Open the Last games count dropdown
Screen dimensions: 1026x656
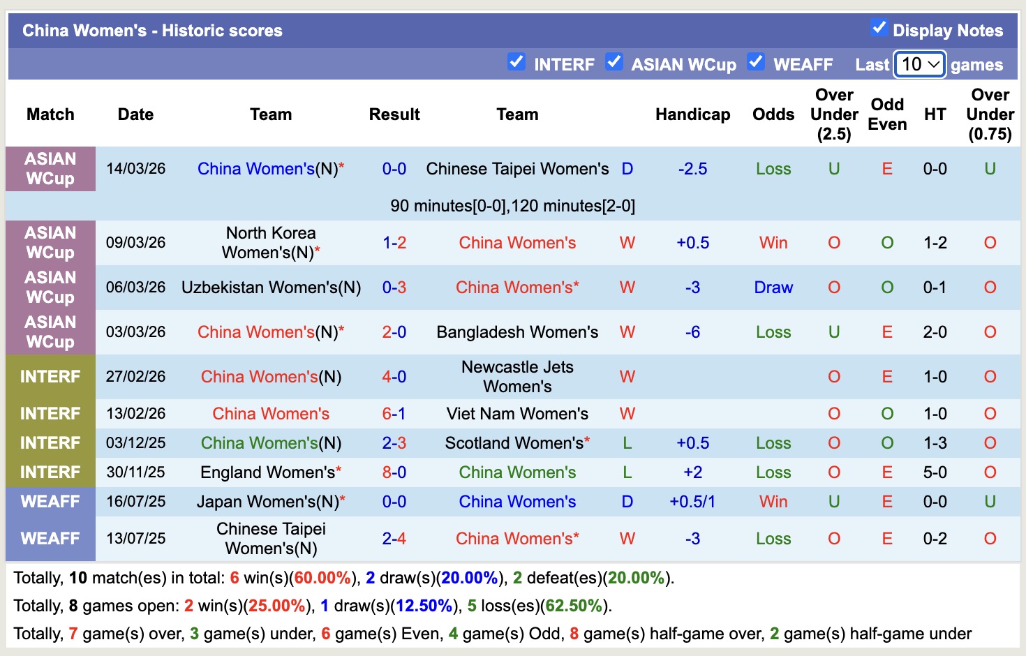click(919, 64)
